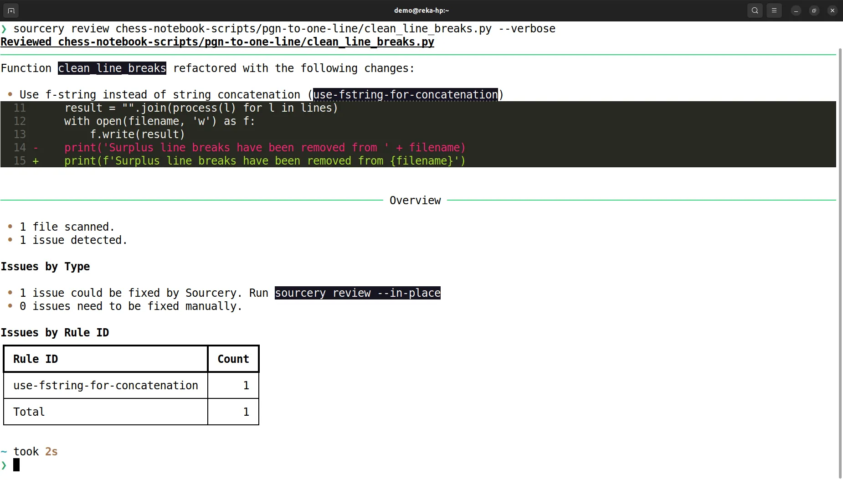Viewport: 843px width, 480px height.
Task: Restore the terminal window size
Action: [x=814, y=10]
